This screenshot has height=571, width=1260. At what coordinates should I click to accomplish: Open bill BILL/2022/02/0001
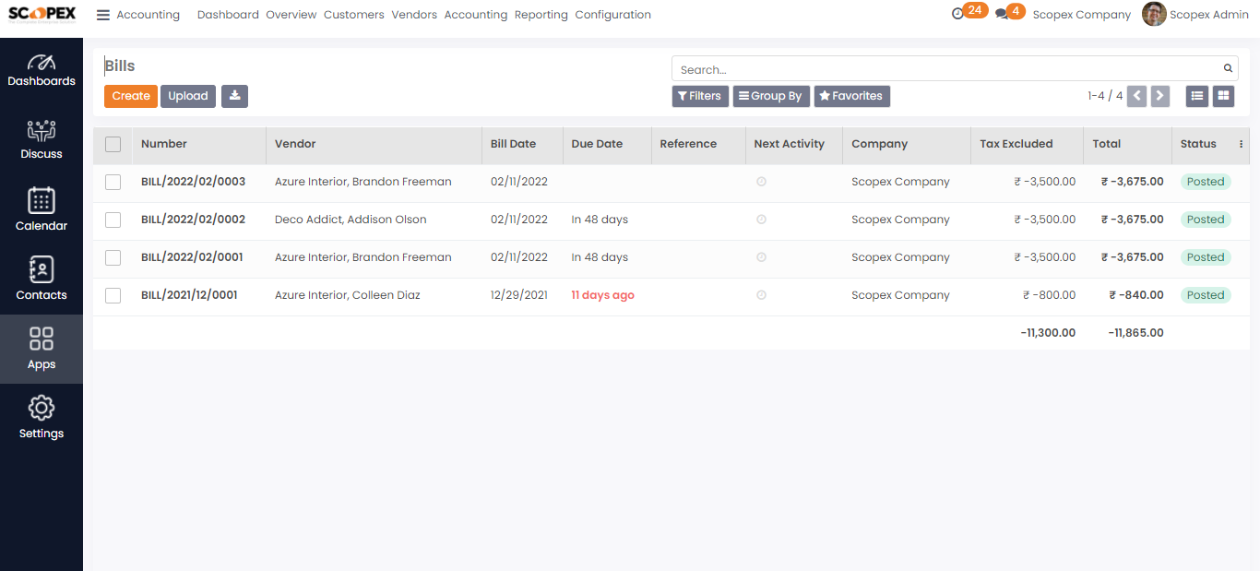[x=192, y=257]
